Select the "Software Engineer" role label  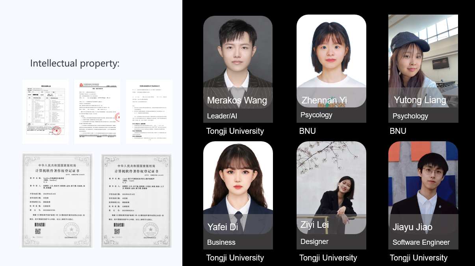coord(421,242)
